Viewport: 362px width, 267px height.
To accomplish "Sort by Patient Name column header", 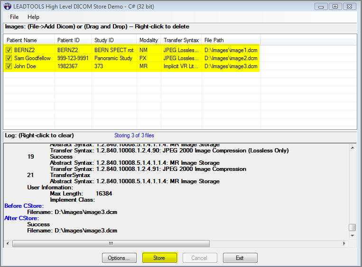I will 29,40.
